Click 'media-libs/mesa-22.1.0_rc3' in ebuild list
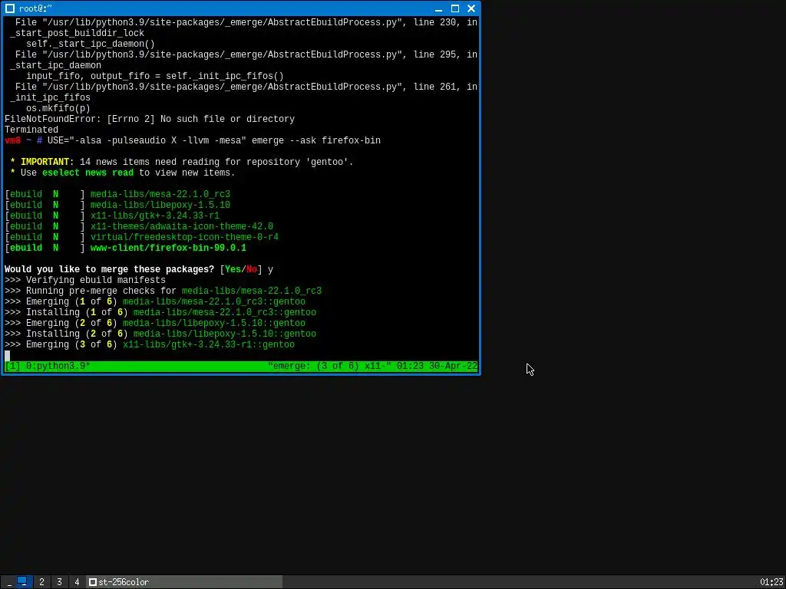786x589 pixels. pyautogui.click(x=160, y=194)
